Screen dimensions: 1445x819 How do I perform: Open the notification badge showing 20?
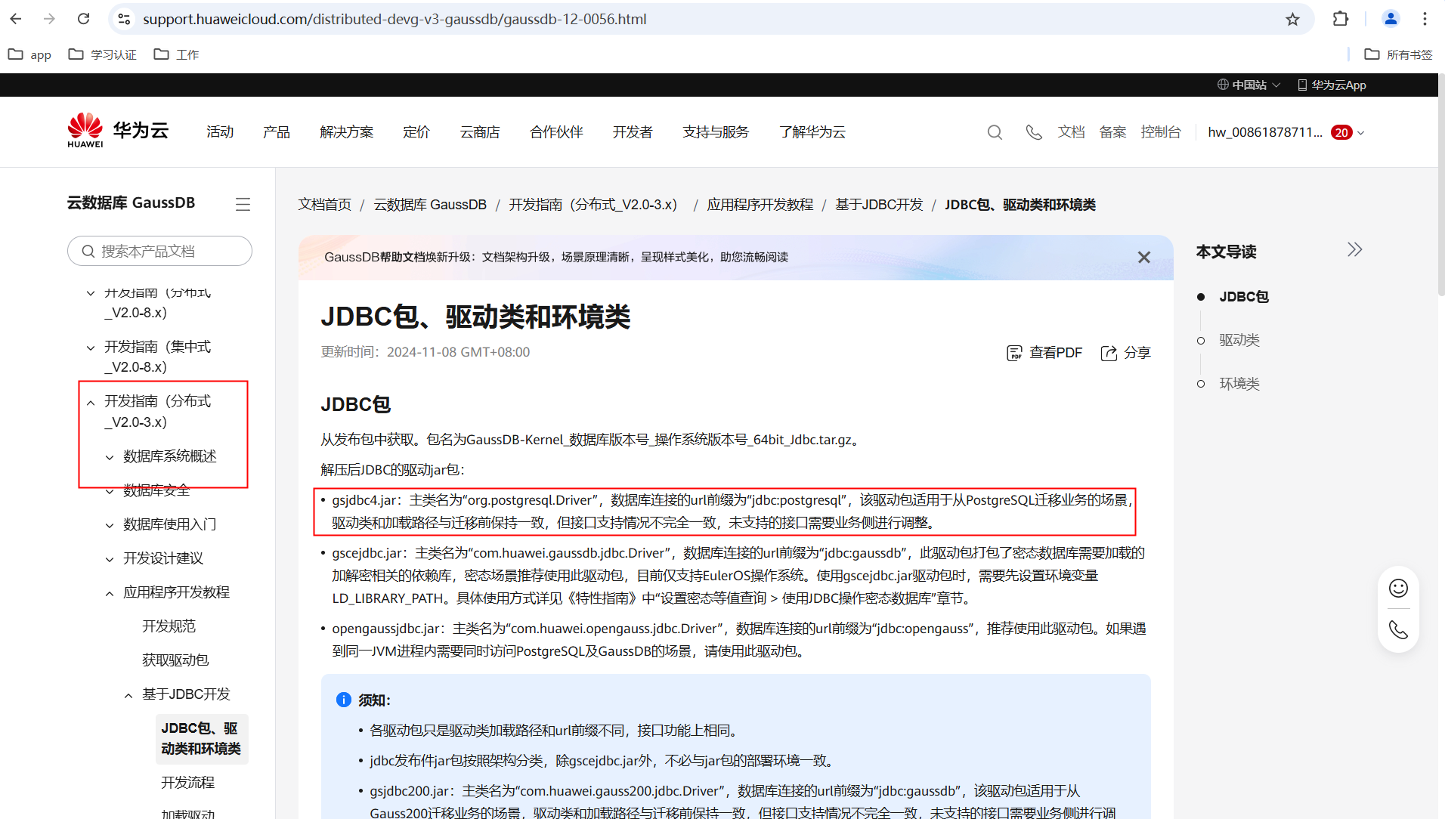click(x=1341, y=132)
